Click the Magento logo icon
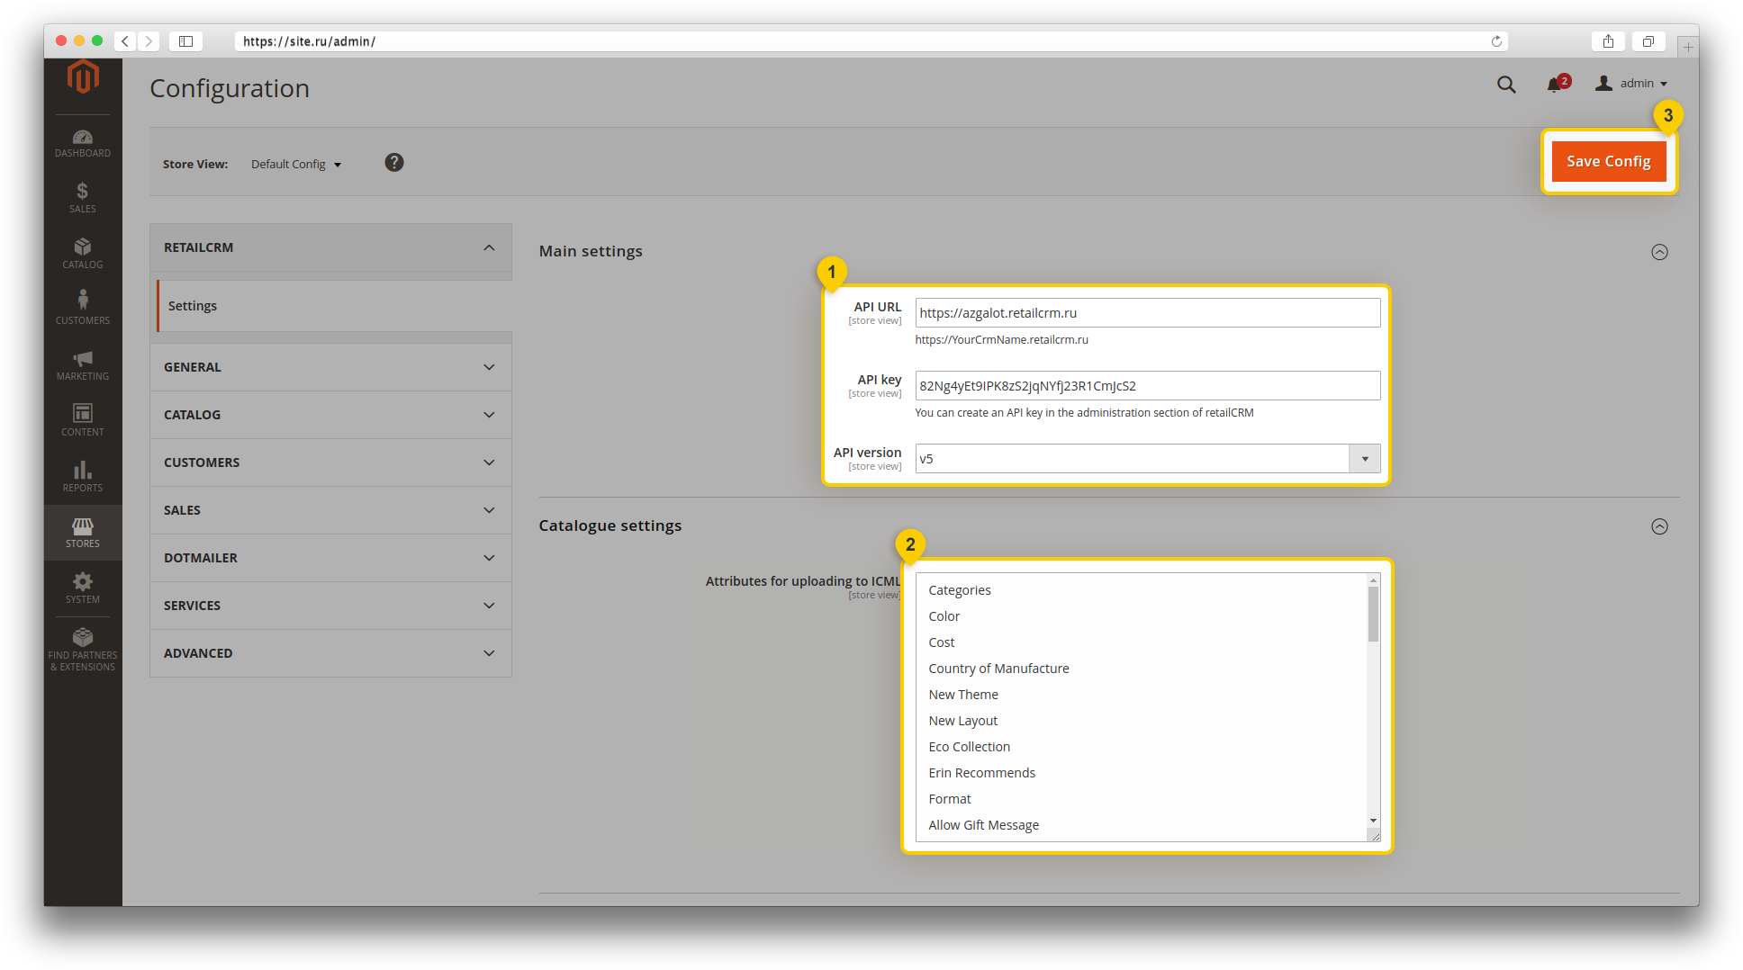This screenshot has height=970, width=1743. 83,77
